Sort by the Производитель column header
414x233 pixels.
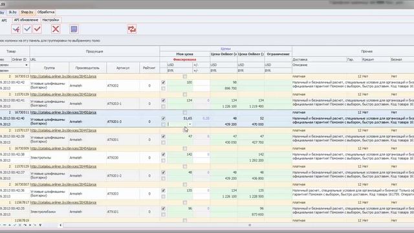pos(87,68)
